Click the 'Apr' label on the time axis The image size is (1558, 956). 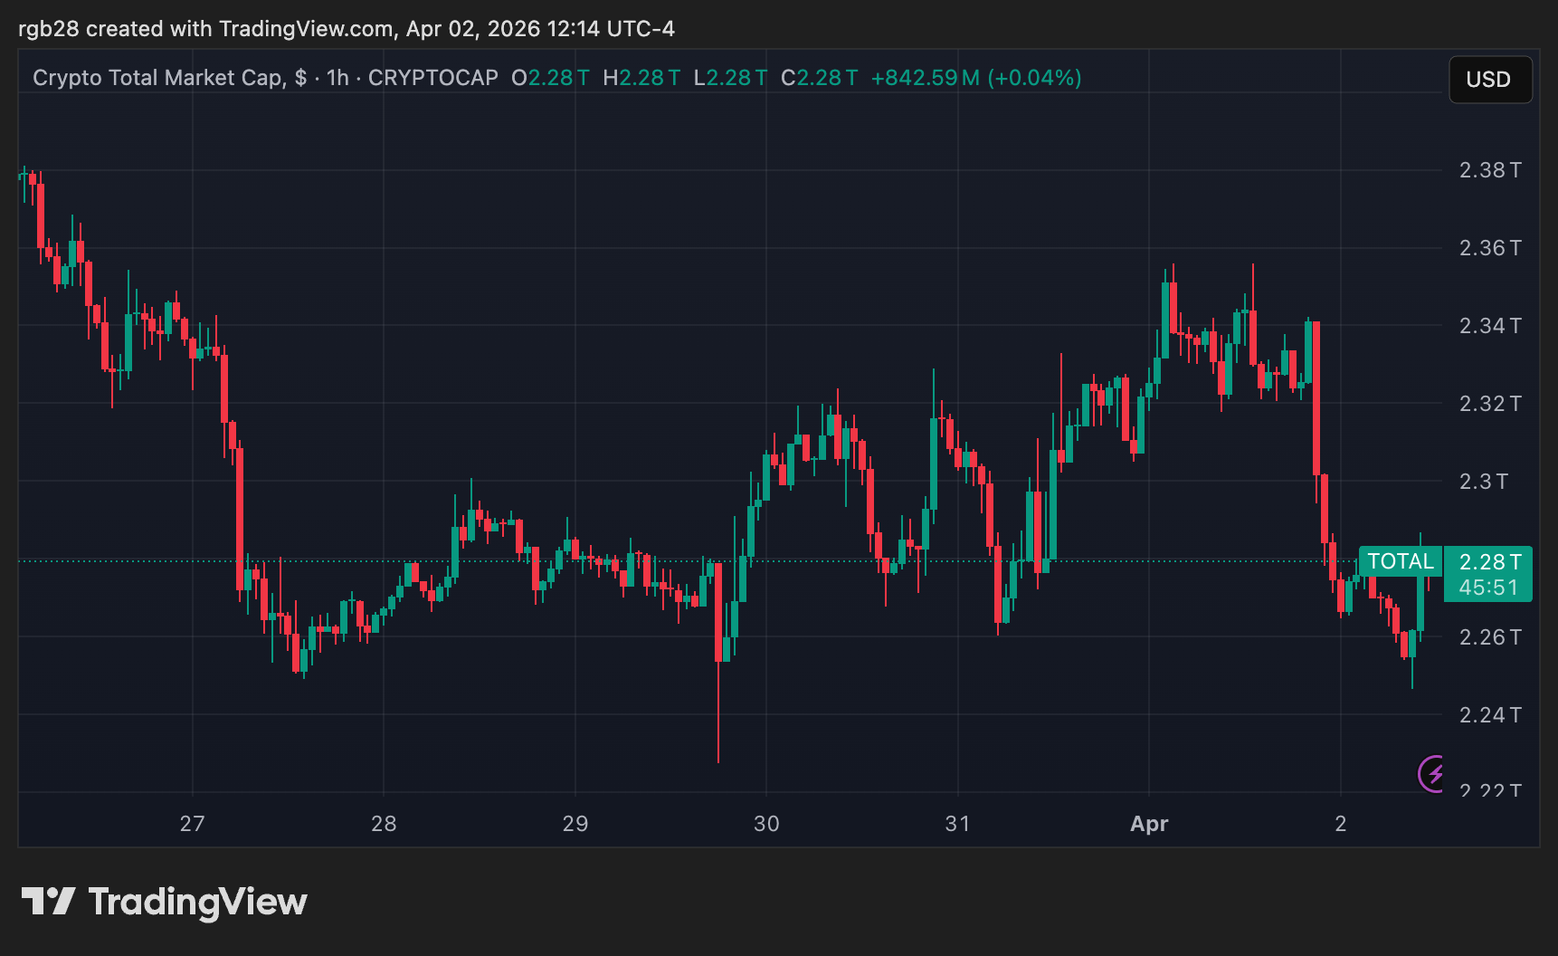[x=1149, y=825]
